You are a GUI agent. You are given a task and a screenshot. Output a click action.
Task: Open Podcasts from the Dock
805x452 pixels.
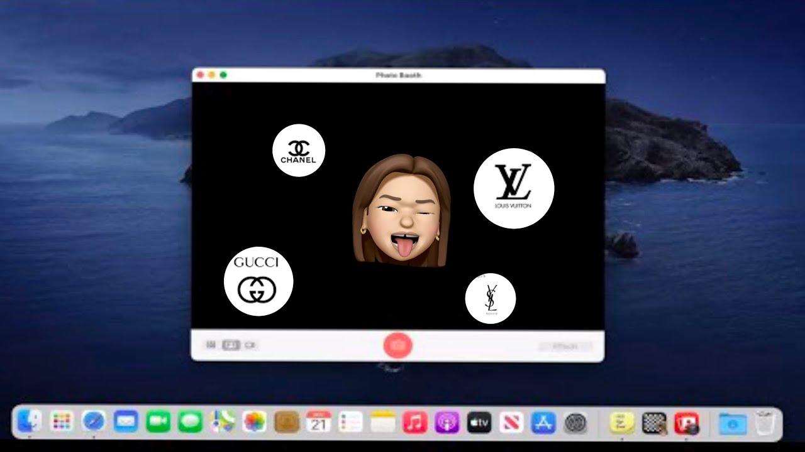pyautogui.click(x=447, y=422)
